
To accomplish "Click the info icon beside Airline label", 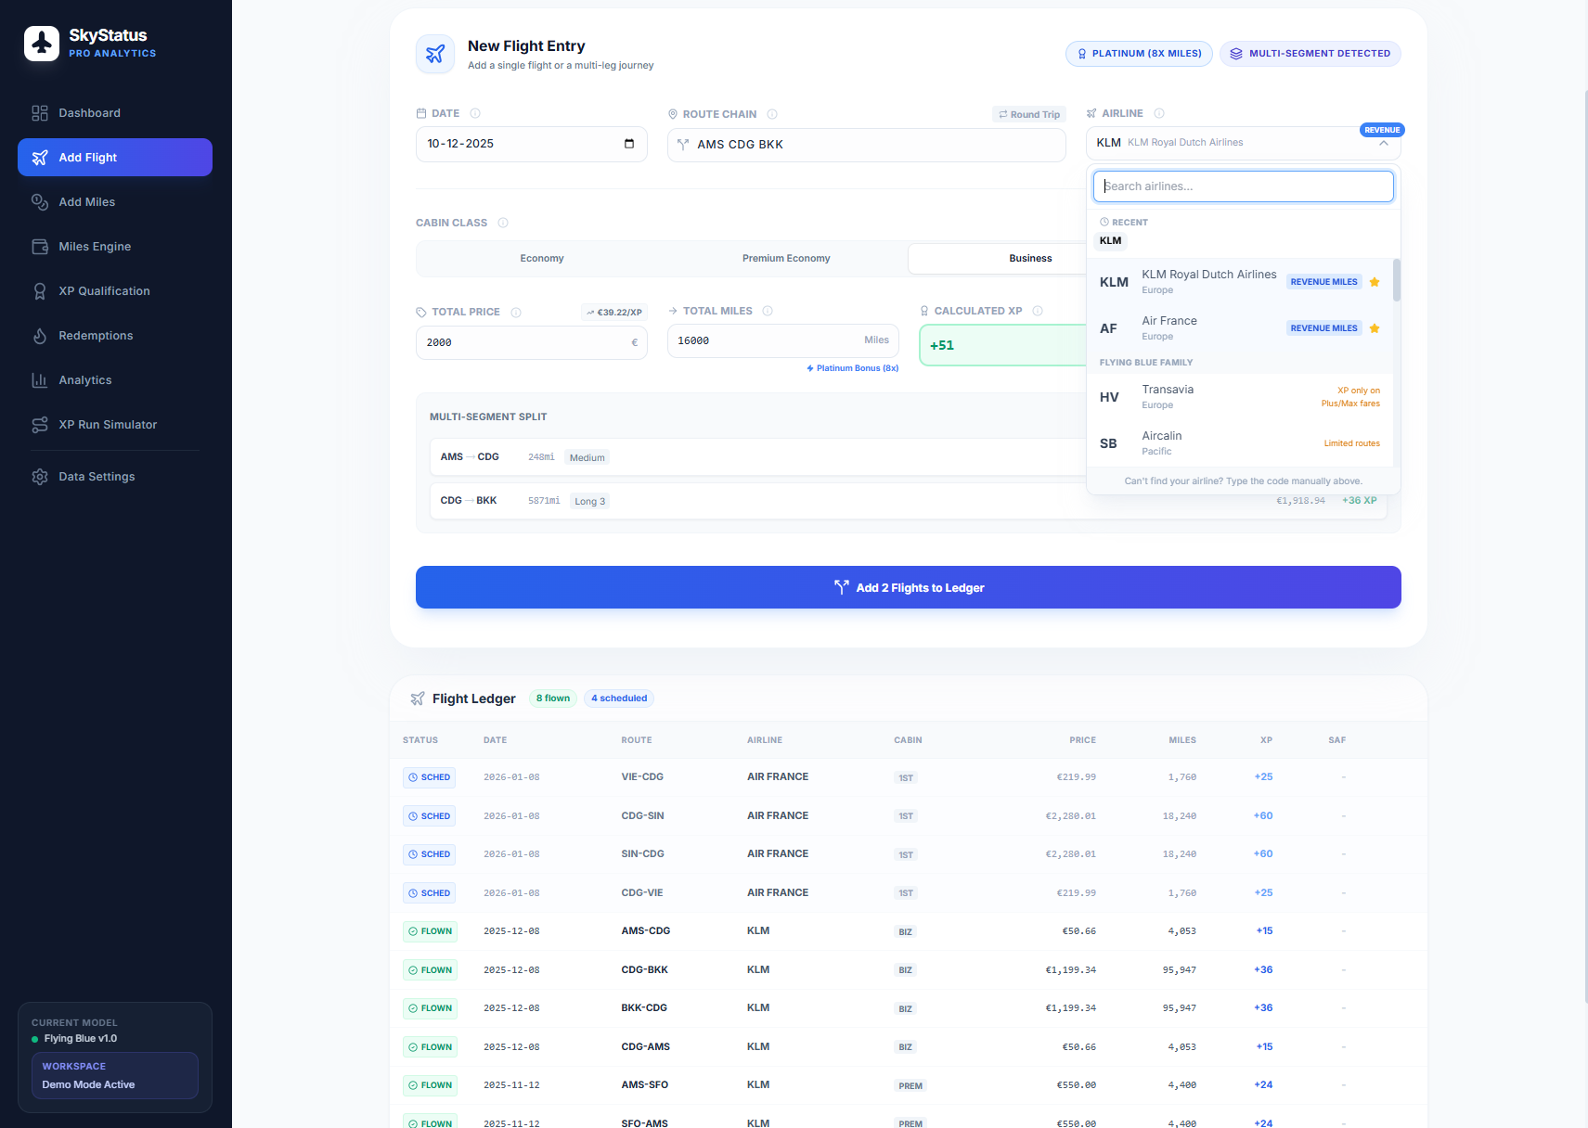I will click(1159, 113).
